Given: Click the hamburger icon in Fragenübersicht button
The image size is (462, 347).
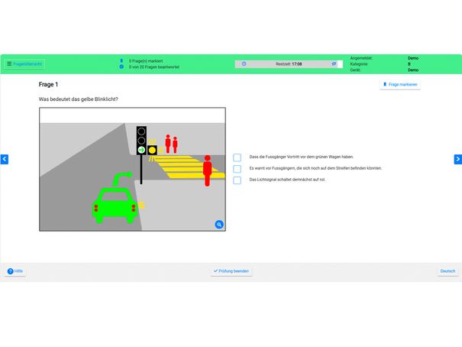Looking at the screenshot, I should (9, 64).
